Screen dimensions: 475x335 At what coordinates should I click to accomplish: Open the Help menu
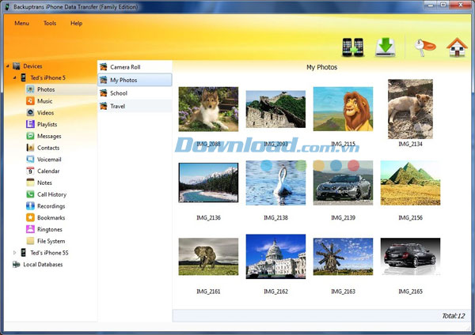click(76, 24)
